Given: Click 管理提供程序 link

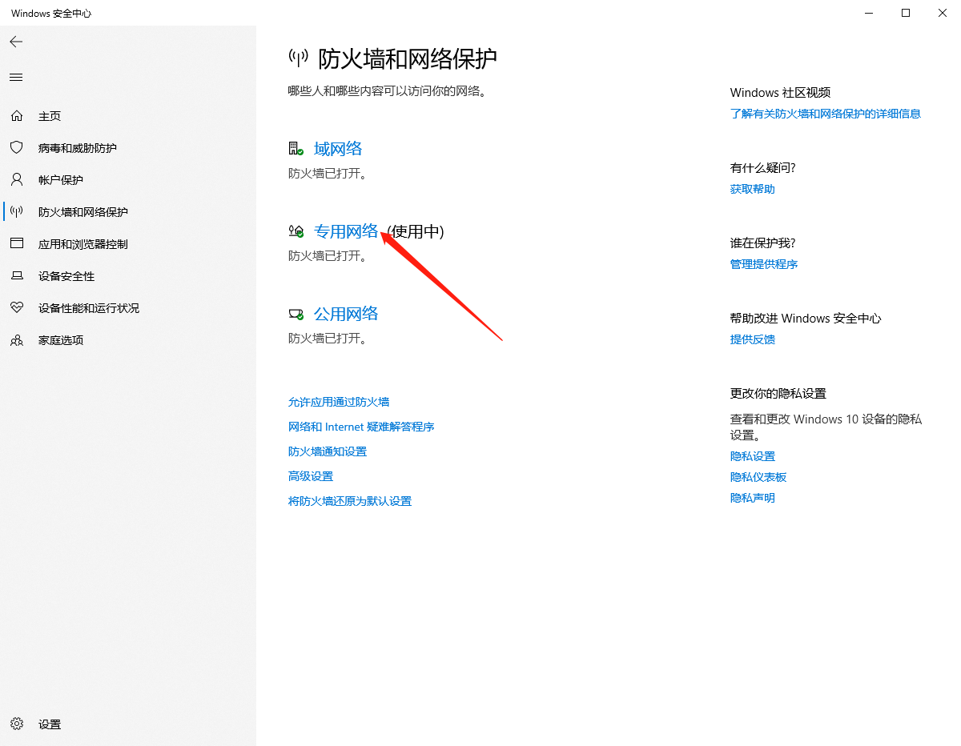Looking at the screenshot, I should click(x=764, y=264).
